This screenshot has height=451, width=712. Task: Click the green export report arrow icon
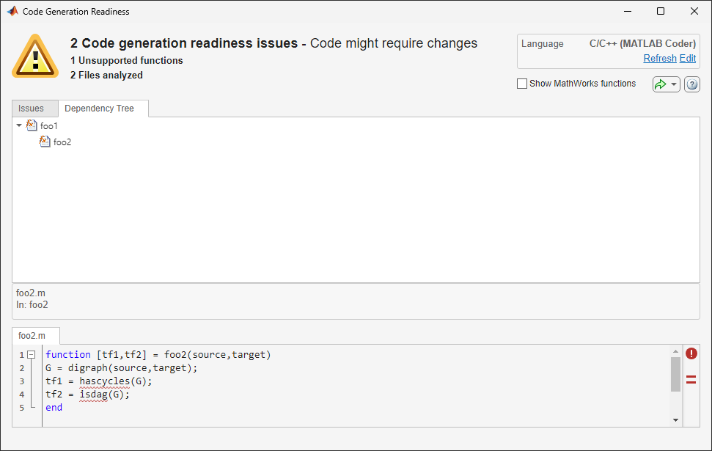point(662,84)
